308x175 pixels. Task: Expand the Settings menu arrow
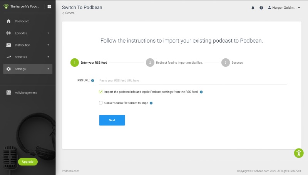click(49, 69)
